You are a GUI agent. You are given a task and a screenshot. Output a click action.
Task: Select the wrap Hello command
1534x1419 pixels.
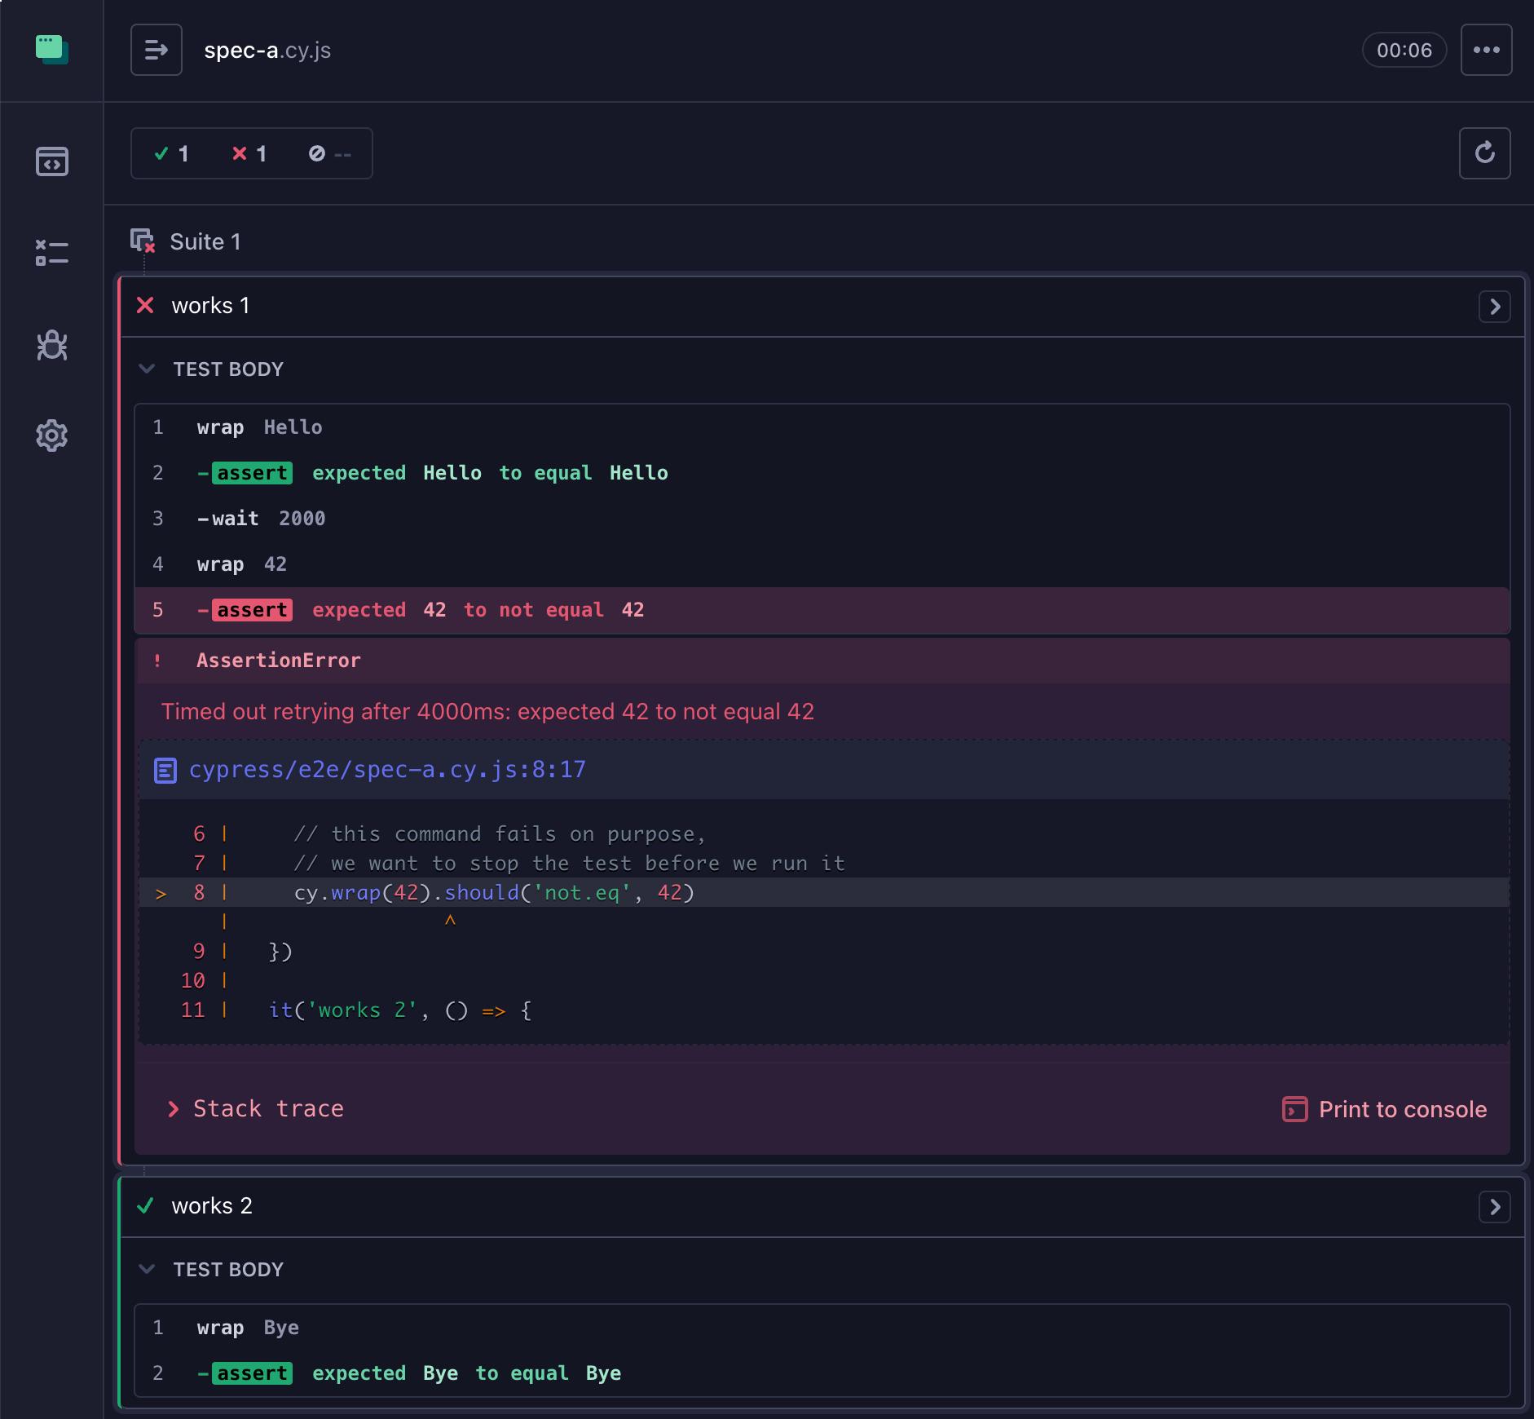tap(822, 427)
